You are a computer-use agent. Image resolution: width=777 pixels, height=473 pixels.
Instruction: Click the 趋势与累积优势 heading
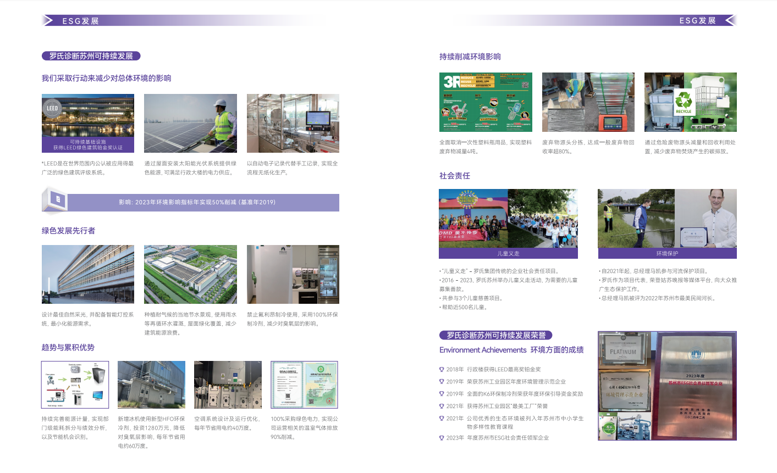pos(68,348)
